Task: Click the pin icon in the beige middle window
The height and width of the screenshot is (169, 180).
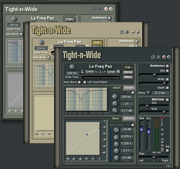Action: pyautogui.click(x=127, y=32)
